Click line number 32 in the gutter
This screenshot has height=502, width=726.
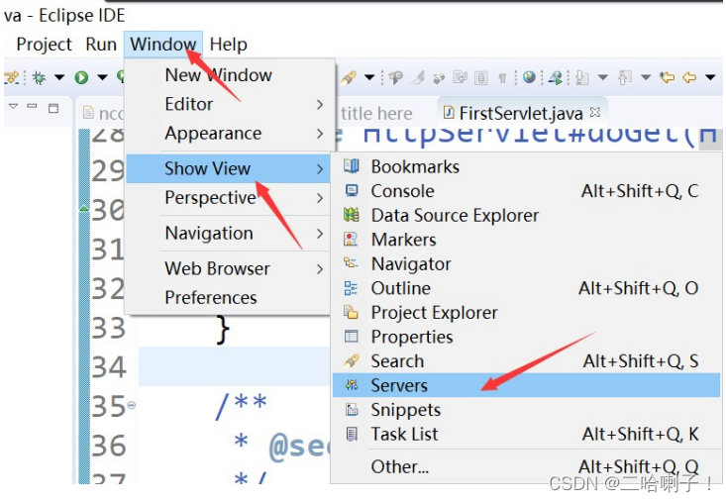pos(108,289)
